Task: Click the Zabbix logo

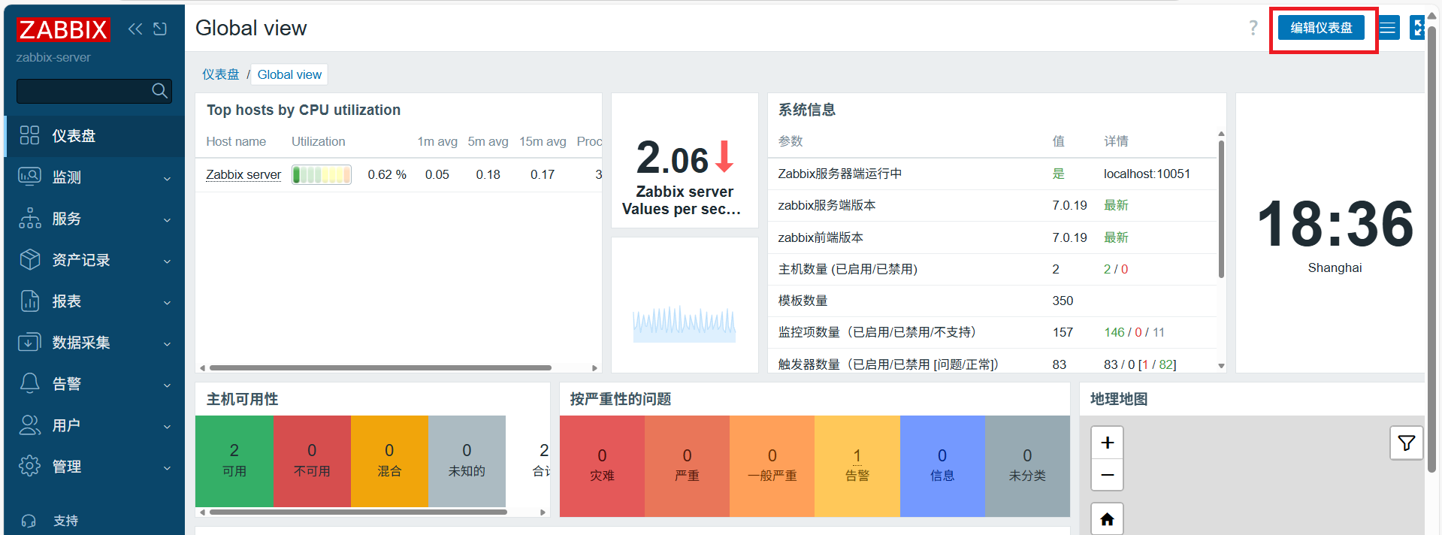Action: [63, 29]
